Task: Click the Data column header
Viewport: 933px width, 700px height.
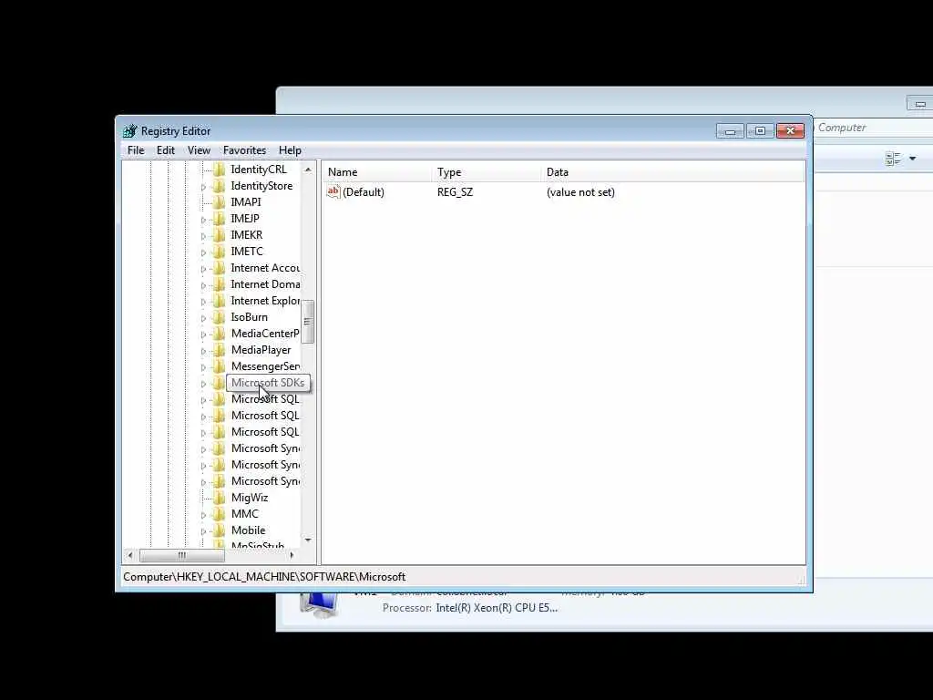Action: point(673,172)
